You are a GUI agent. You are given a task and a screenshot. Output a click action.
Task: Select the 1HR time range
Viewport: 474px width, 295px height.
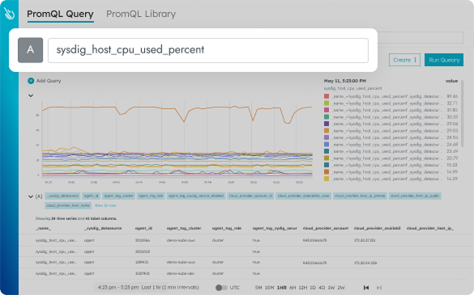(x=281, y=288)
